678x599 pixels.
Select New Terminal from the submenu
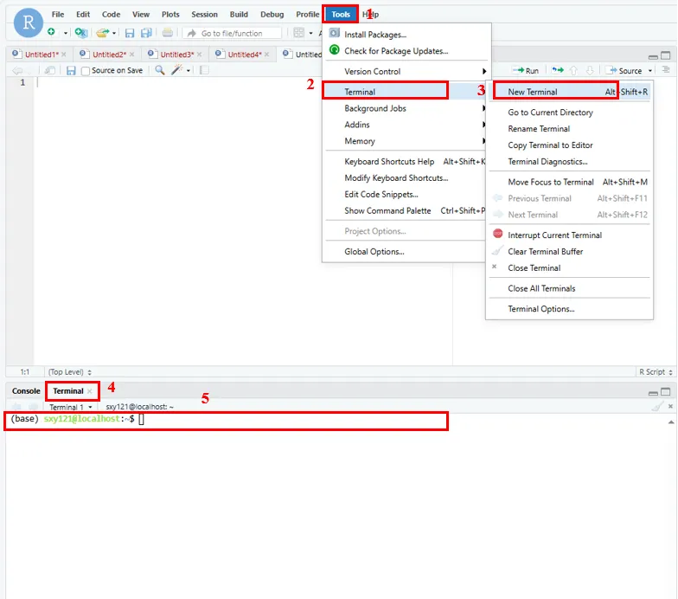point(533,92)
